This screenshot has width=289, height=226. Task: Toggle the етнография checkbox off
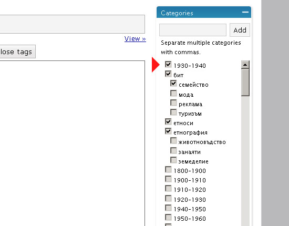click(x=168, y=131)
